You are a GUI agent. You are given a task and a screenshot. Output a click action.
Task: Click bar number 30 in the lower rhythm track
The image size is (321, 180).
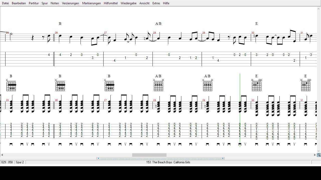(x=253, y=100)
